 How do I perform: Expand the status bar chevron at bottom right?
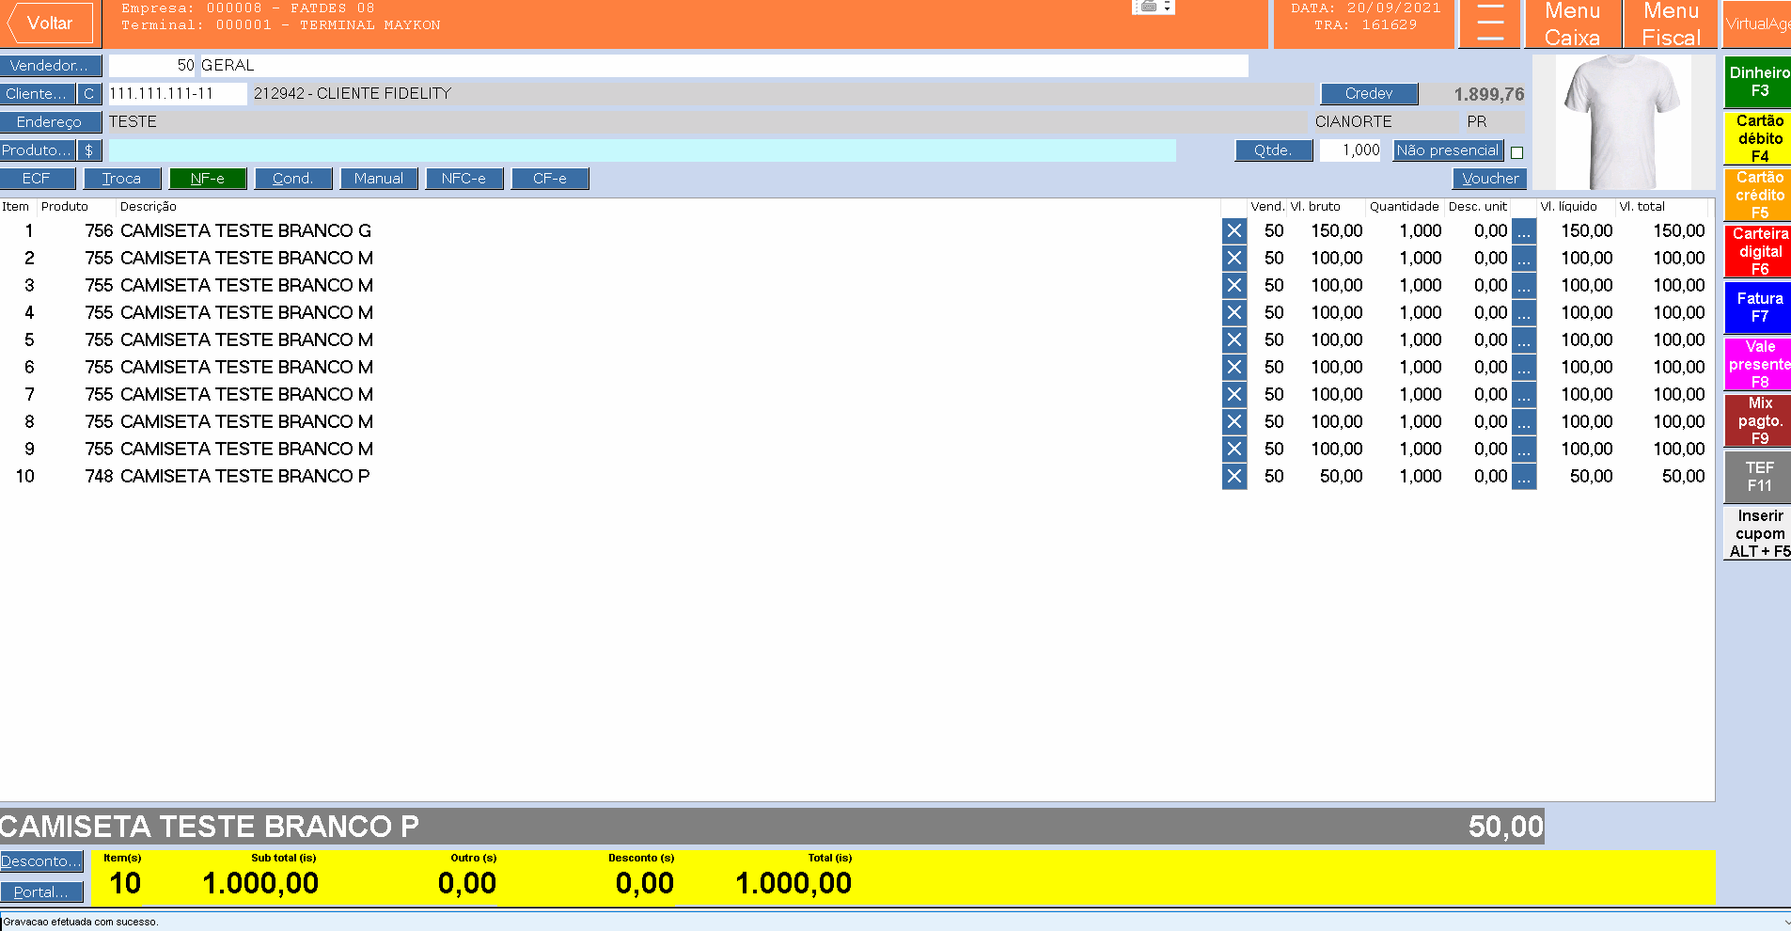click(x=1786, y=923)
